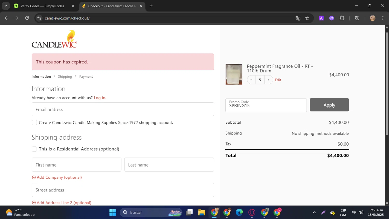Select the Shipping breadcrumb step

[x=65, y=77]
